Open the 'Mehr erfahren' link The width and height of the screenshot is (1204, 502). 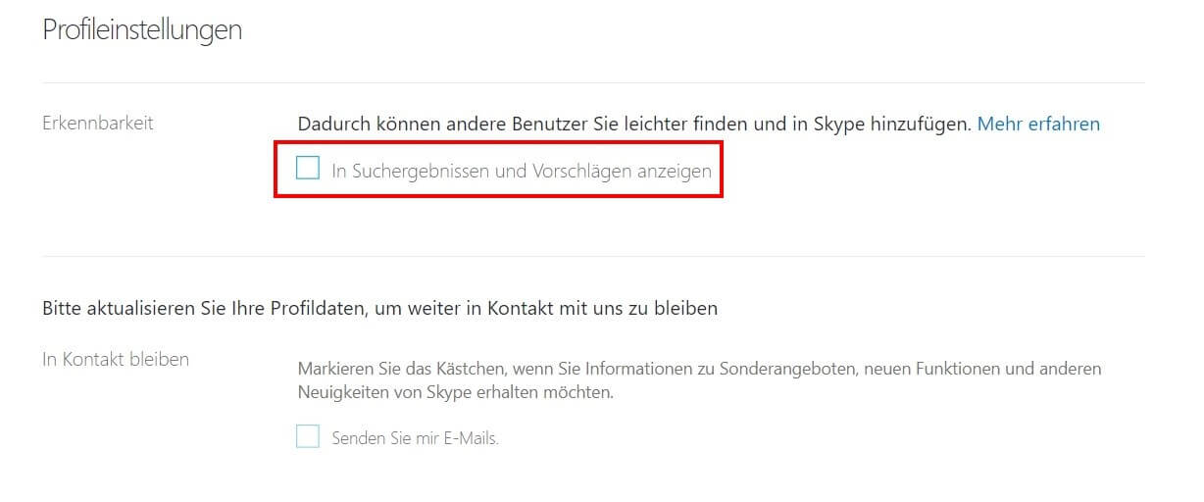[x=1038, y=124]
